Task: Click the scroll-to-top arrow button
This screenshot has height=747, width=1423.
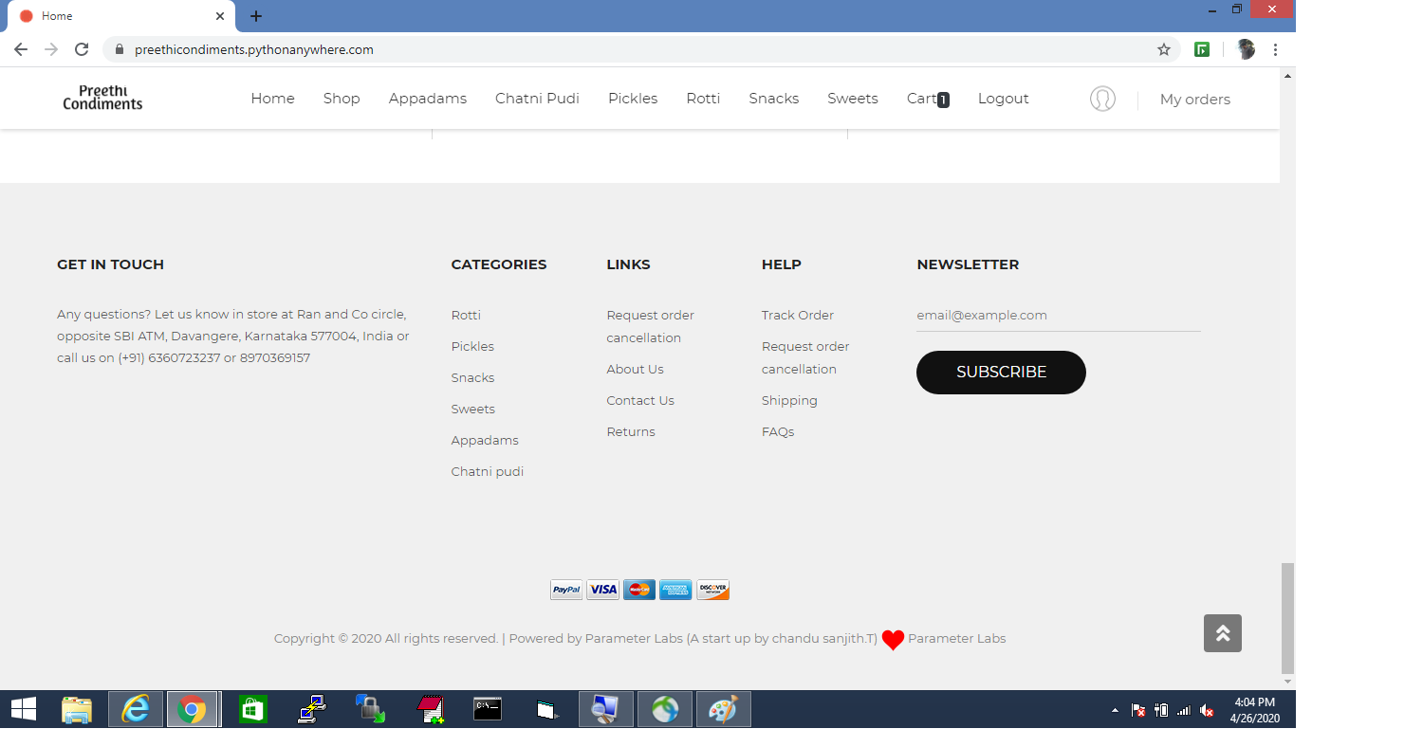Action: [1222, 633]
